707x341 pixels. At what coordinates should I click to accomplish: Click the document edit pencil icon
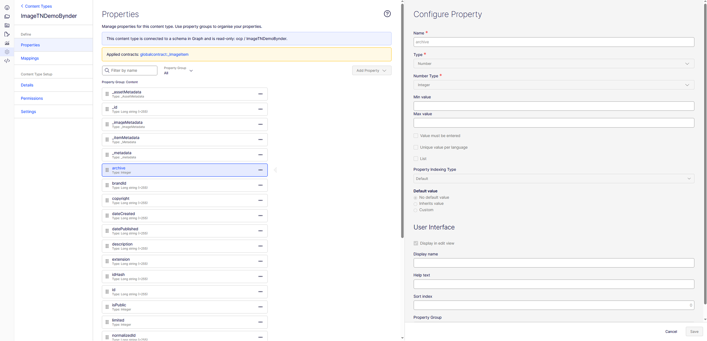(7, 34)
